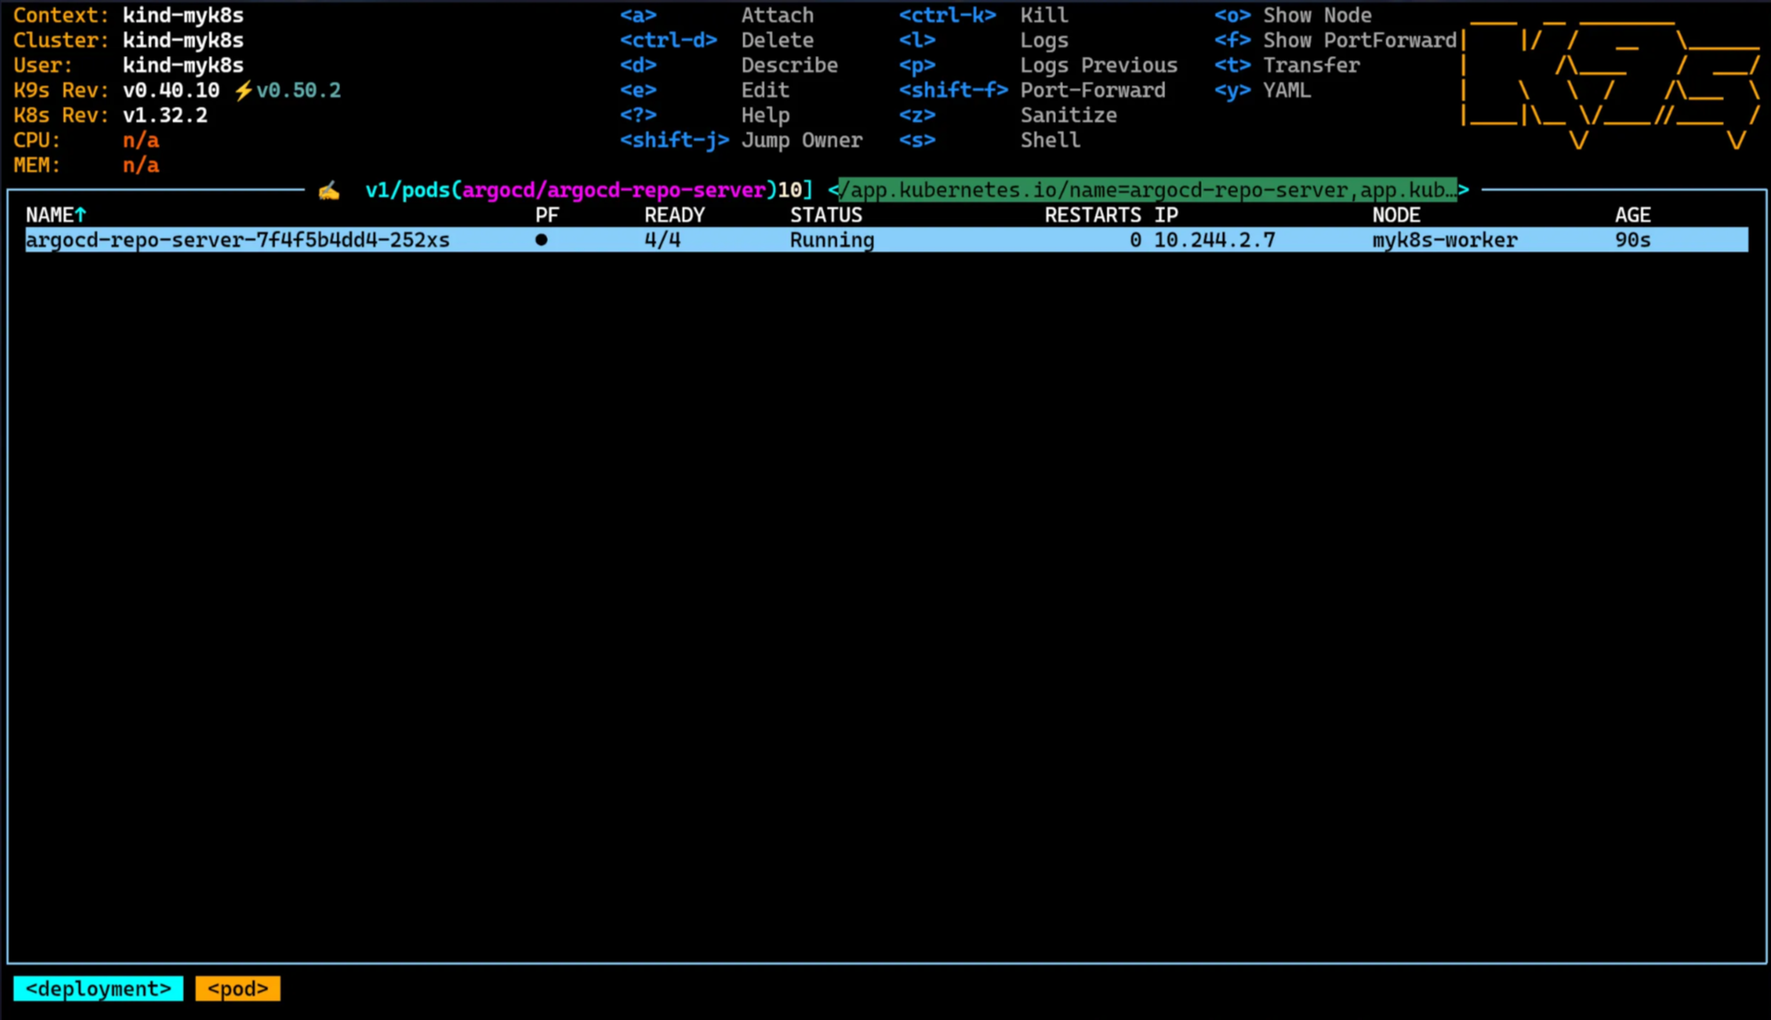1771x1020 pixels.
Task: Click the label filter text in the title
Action: click(x=1148, y=190)
